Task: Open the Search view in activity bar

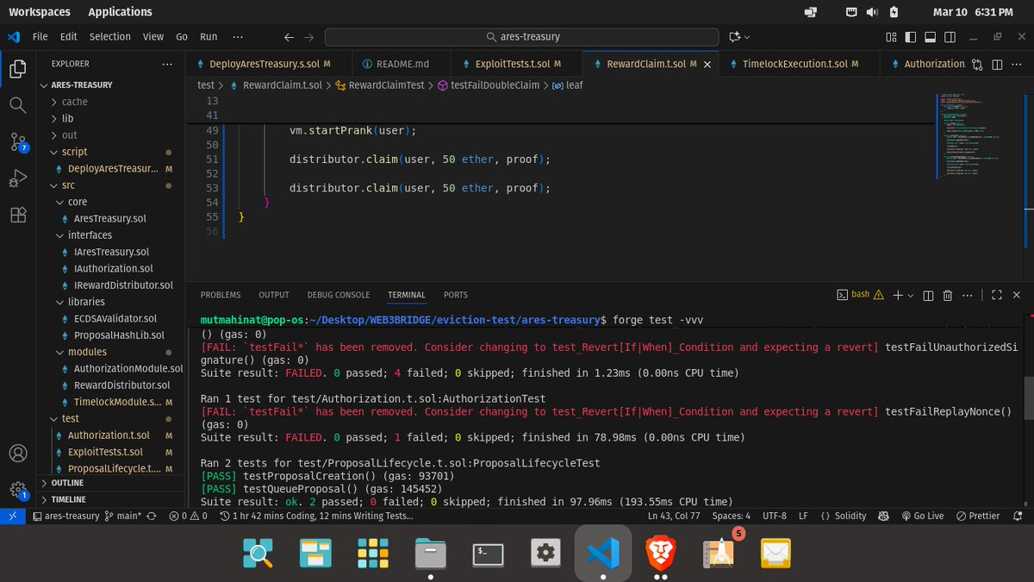Action: pyautogui.click(x=17, y=105)
